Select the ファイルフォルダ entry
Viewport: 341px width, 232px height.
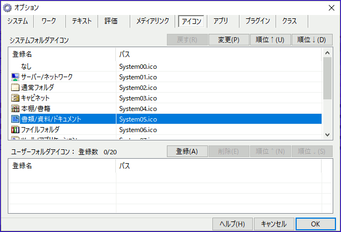pos(165,129)
